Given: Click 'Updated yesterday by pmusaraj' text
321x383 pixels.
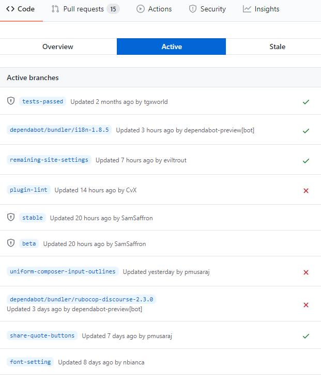Looking at the screenshot, I should [166, 272].
